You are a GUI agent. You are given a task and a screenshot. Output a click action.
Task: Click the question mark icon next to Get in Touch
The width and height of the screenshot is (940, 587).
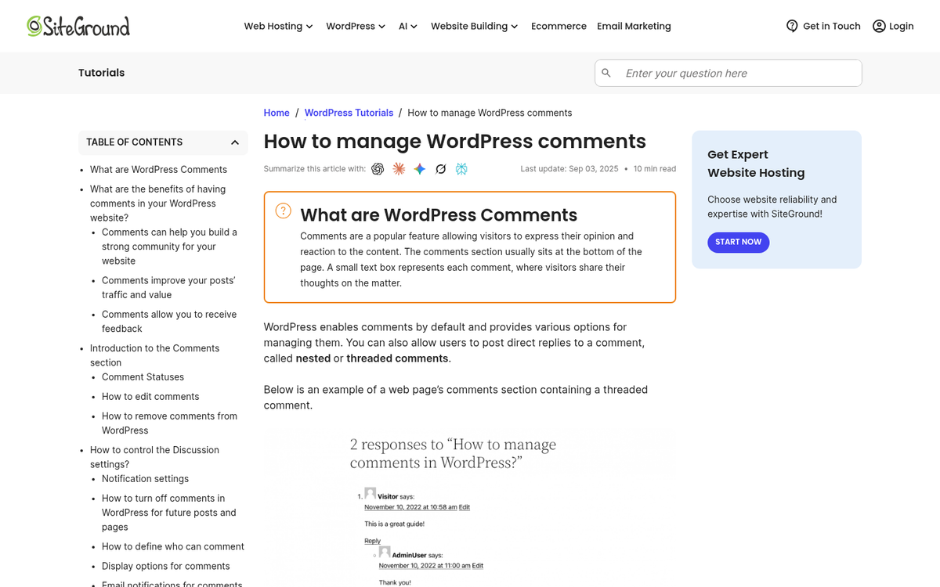[791, 26]
